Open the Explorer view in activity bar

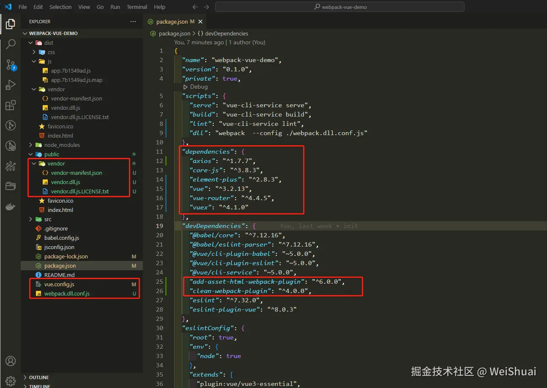(x=10, y=24)
